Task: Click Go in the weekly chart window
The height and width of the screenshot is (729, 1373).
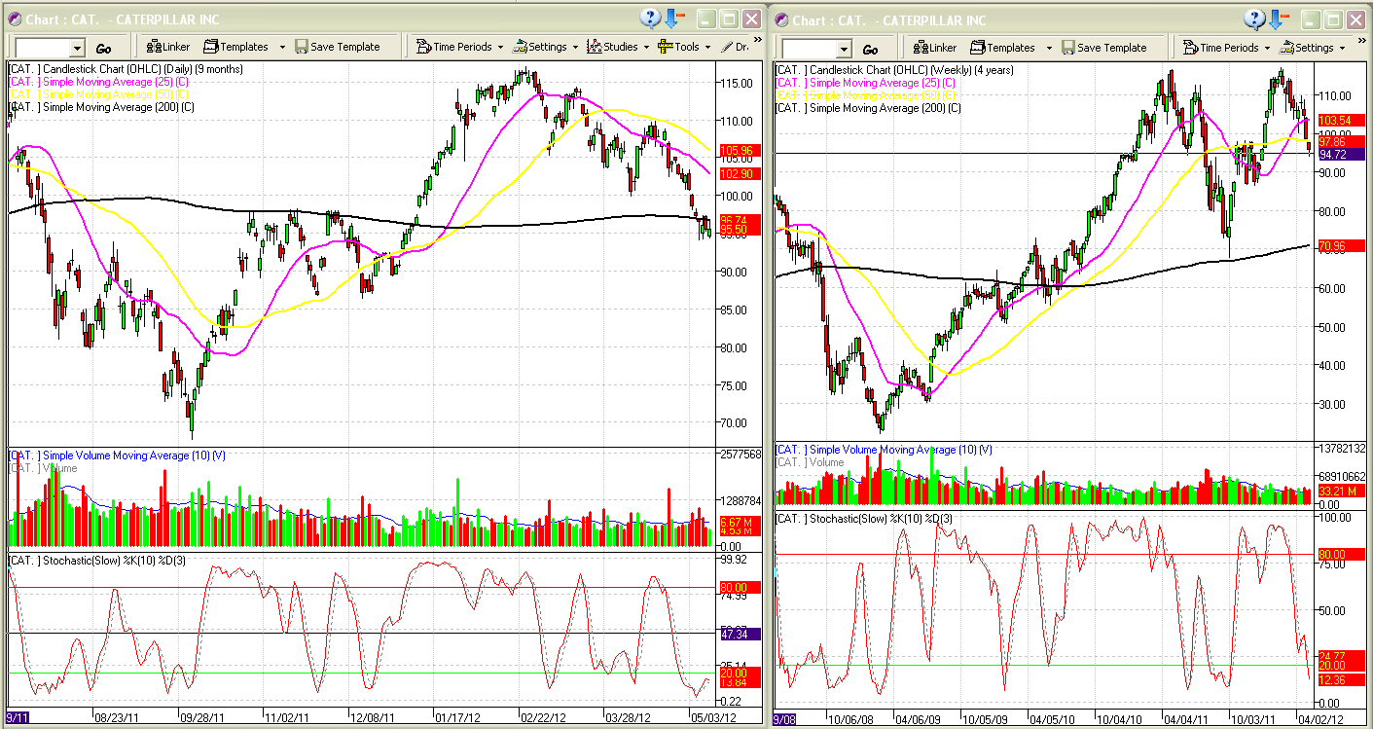Action: click(x=871, y=49)
